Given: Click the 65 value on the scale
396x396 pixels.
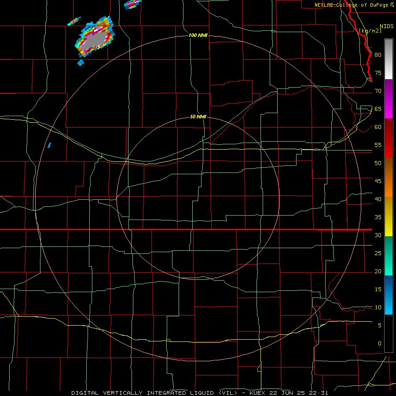Looking at the screenshot, I should tap(378, 109).
